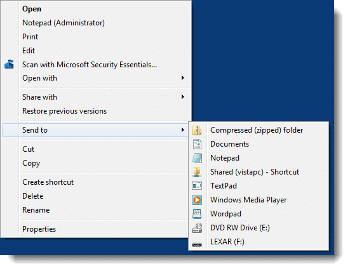Expand the Share with submenu arrow

[x=183, y=97]
